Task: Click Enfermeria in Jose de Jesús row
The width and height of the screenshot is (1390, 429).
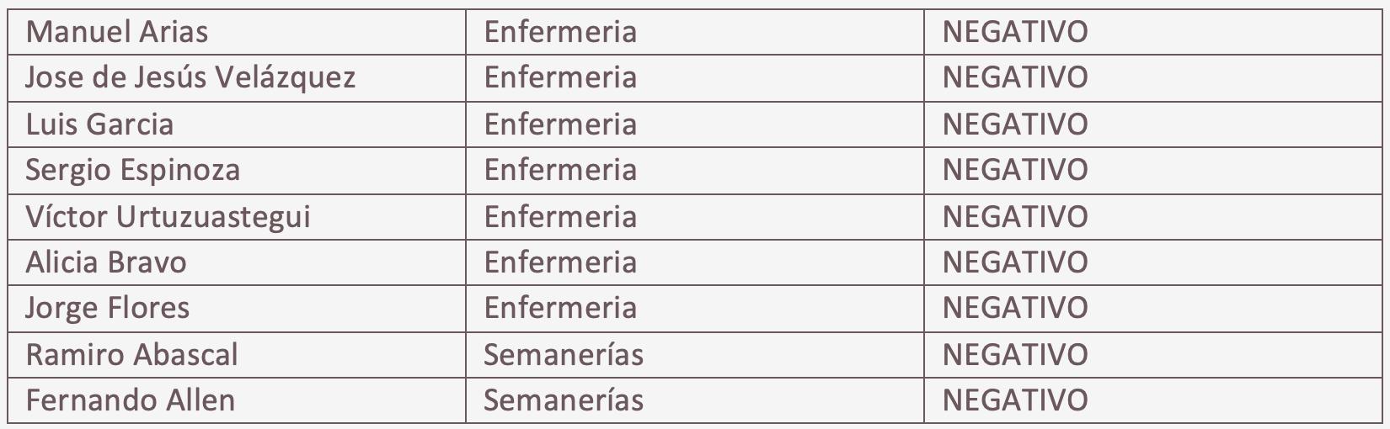Action: click(x=560, y=77)
